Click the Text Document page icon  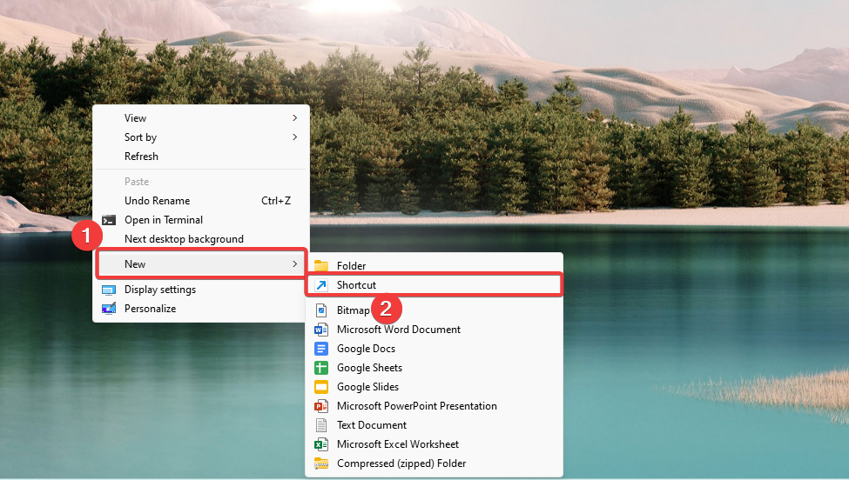[x=321, y=425]
